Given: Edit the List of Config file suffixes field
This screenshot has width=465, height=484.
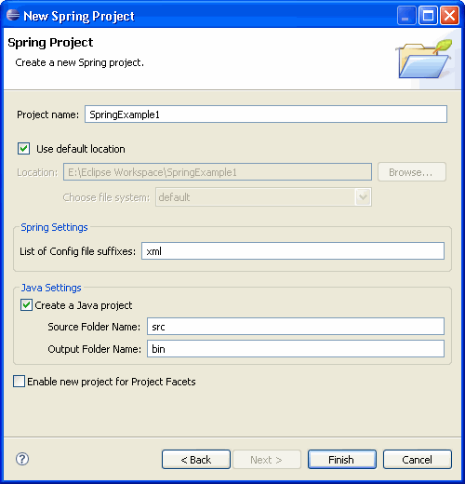Looking at the screenshot, I should (293, 251).
